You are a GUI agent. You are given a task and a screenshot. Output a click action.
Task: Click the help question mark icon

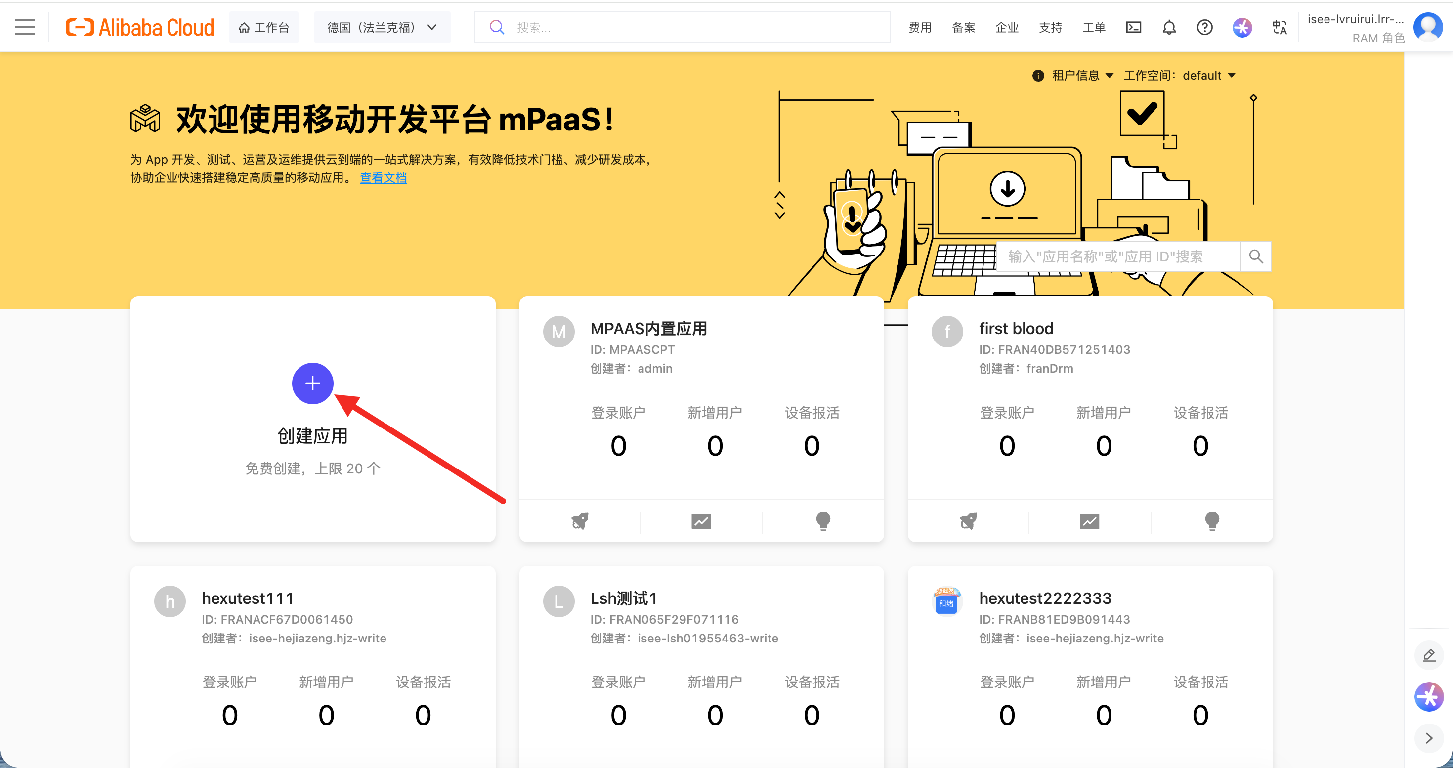pos(1204,27)
